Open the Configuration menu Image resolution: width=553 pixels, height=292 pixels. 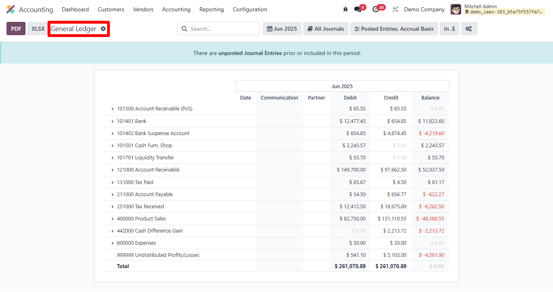click(x=250, y=9)
